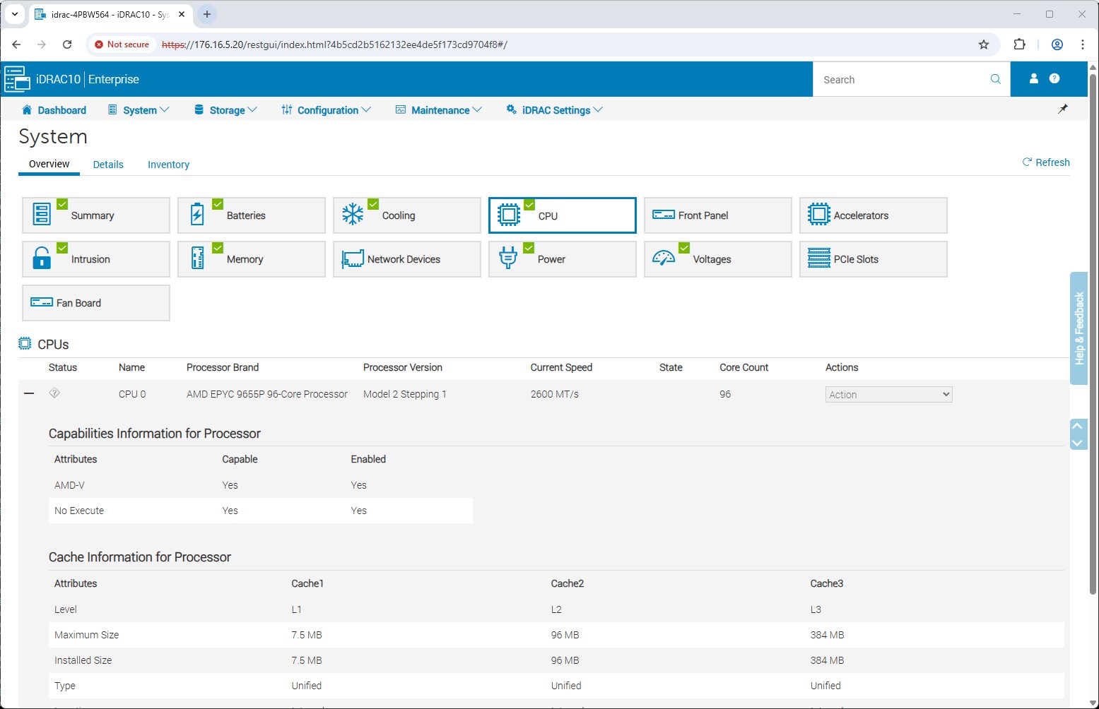Switch to the Inventory tab

[168, 165]
